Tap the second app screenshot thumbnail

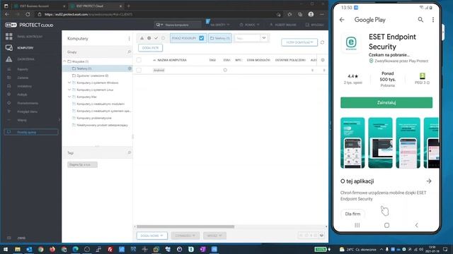click(x=380, y=143)
